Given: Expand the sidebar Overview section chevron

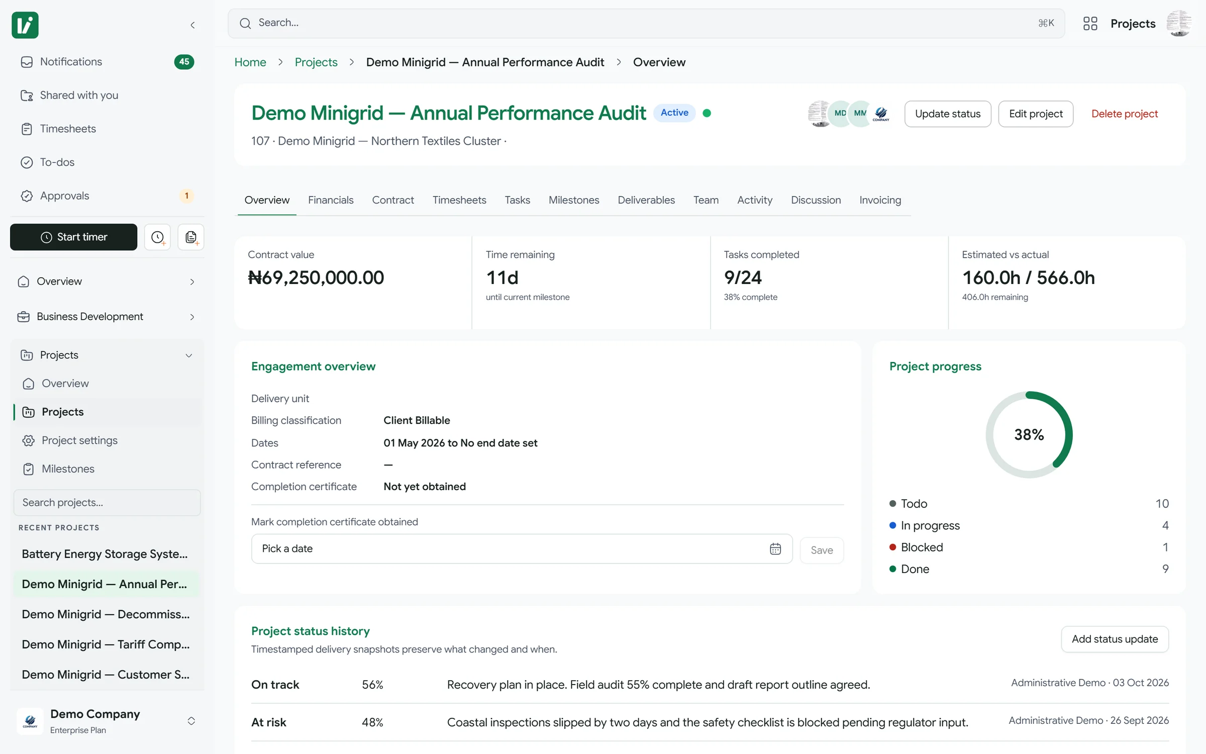Looking at the screenshot, I should click(x=192, y=282).
